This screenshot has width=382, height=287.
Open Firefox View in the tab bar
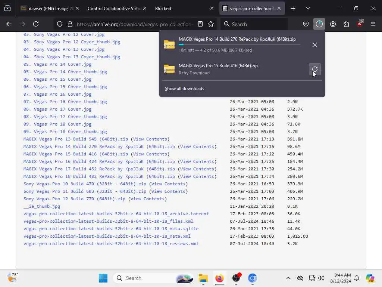point(7,8)
